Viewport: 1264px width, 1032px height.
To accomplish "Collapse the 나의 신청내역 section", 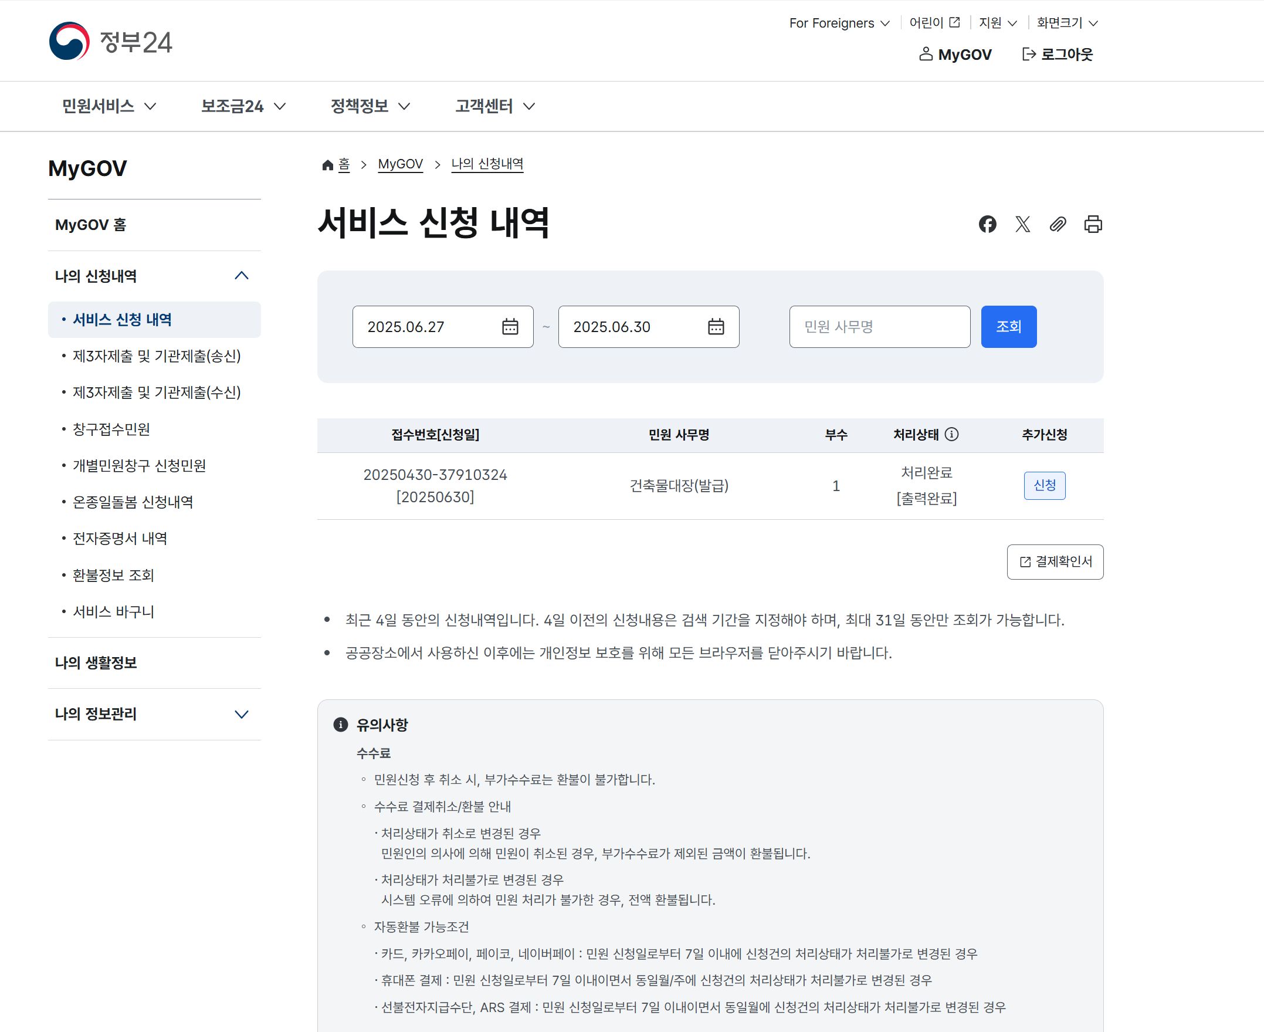I will (x=241, y=275).
